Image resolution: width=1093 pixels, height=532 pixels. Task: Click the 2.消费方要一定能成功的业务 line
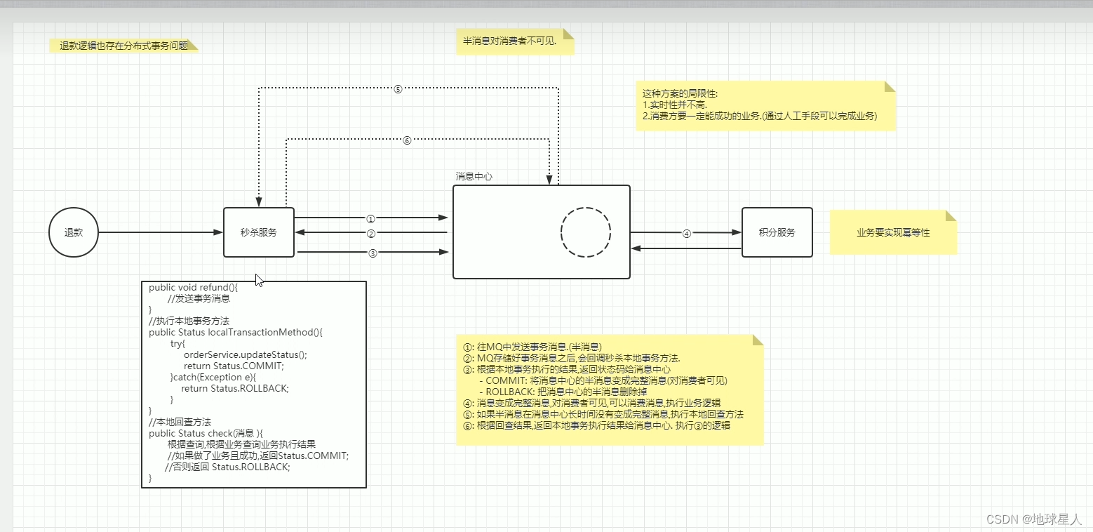click(x=760, y=116)
